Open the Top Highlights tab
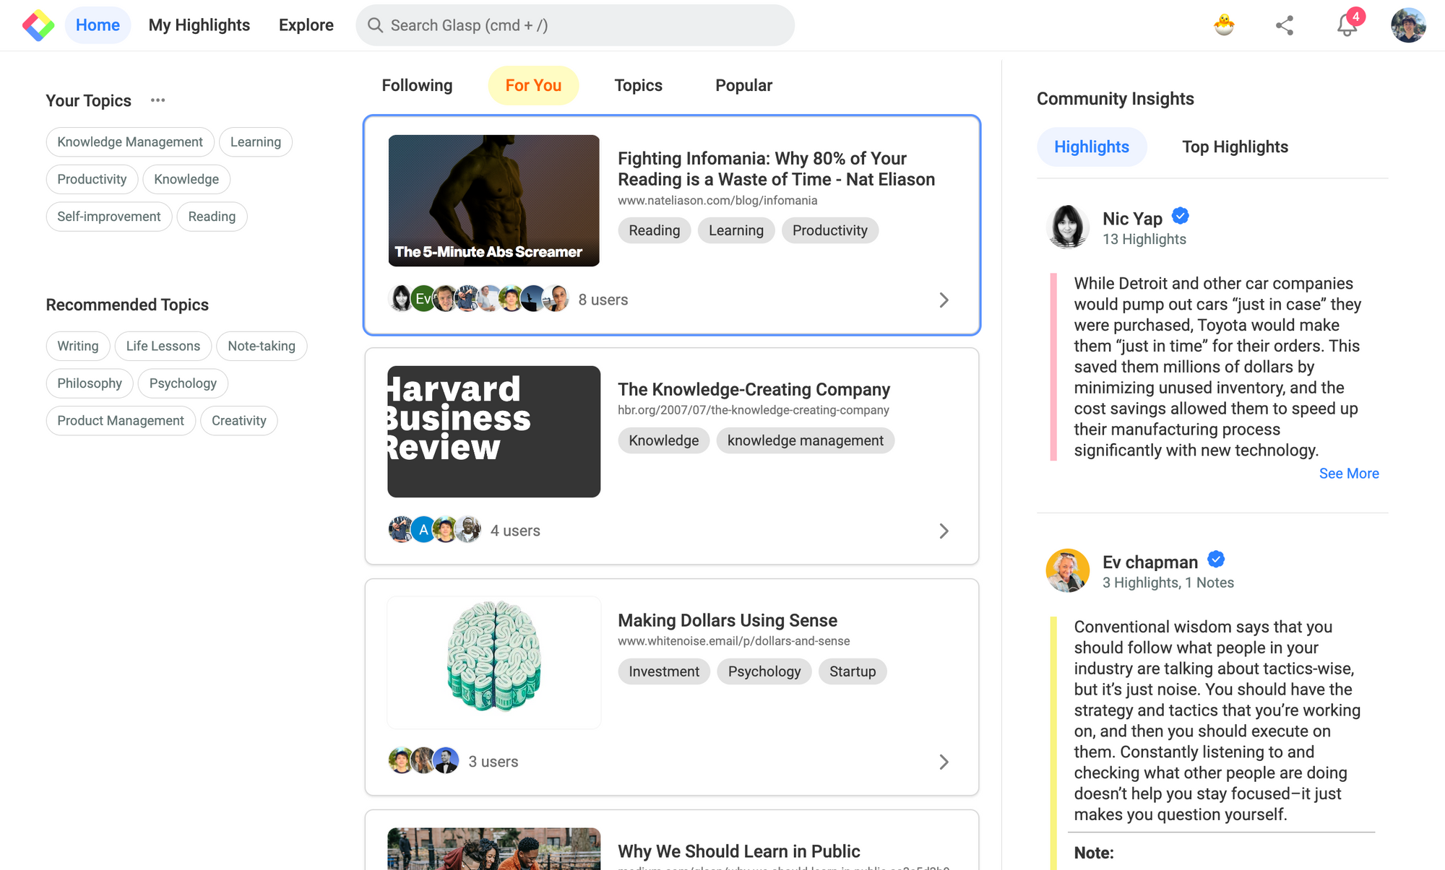 pyautogui.click(x=1235, y=147)
